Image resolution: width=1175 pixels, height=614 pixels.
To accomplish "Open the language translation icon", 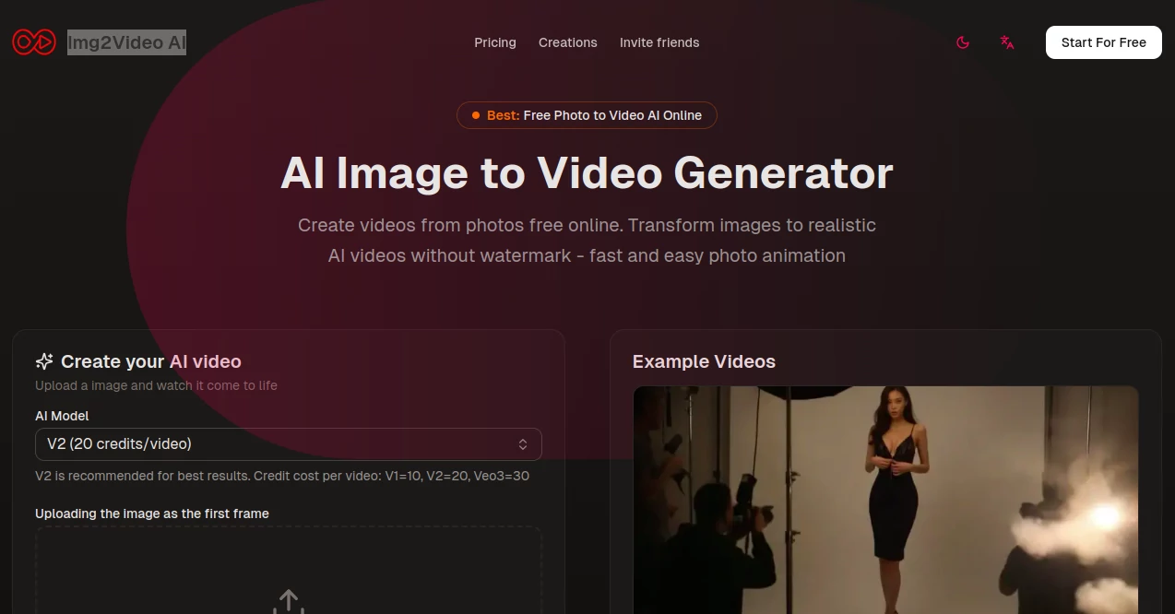I will tap(1006, 42).
